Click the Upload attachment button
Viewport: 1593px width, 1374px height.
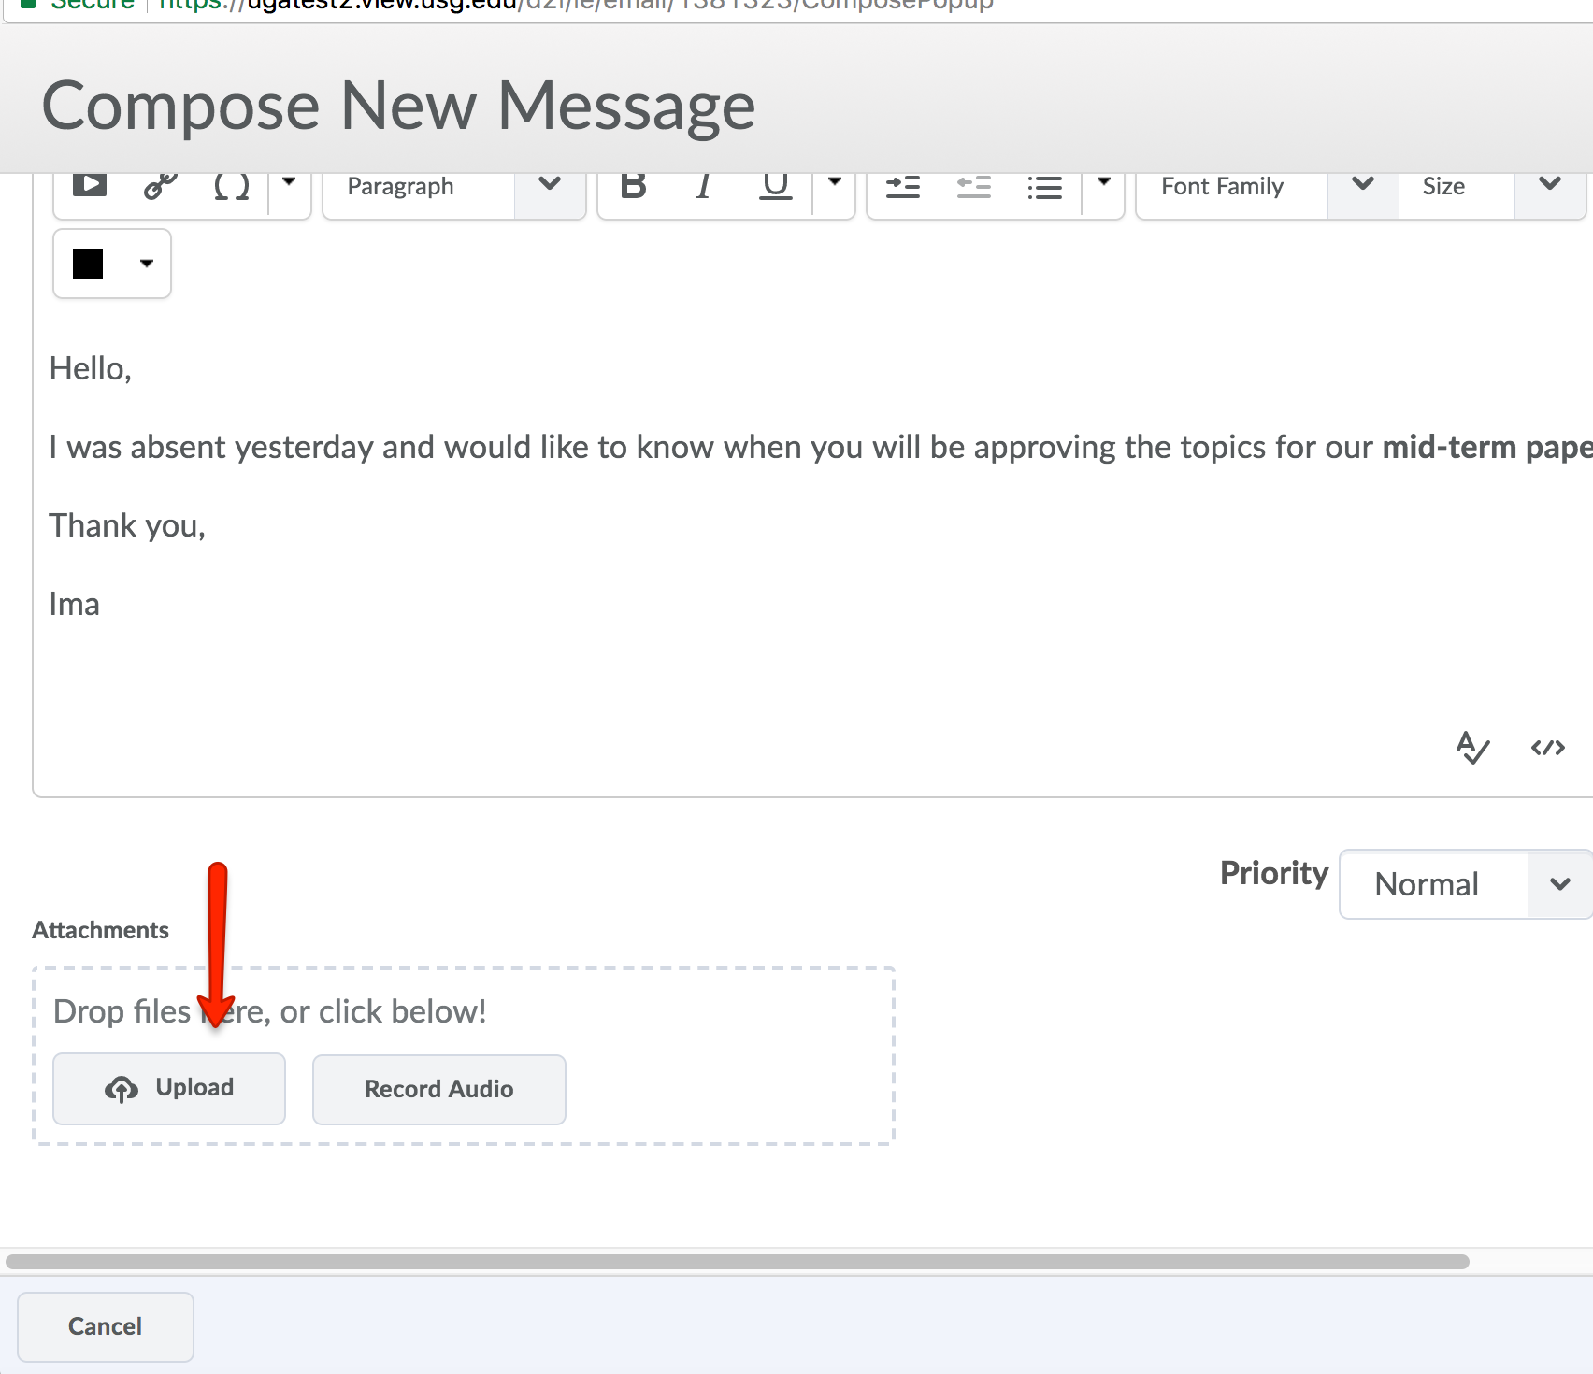tap(169, 1088)
